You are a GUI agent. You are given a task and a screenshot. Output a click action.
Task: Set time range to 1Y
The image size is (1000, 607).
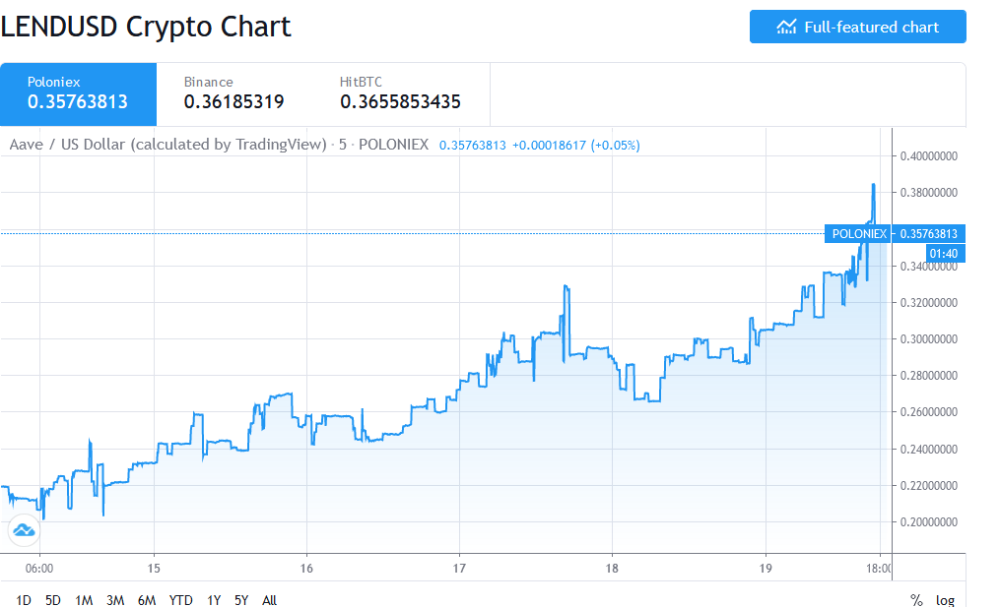click(x=214, y=600)
